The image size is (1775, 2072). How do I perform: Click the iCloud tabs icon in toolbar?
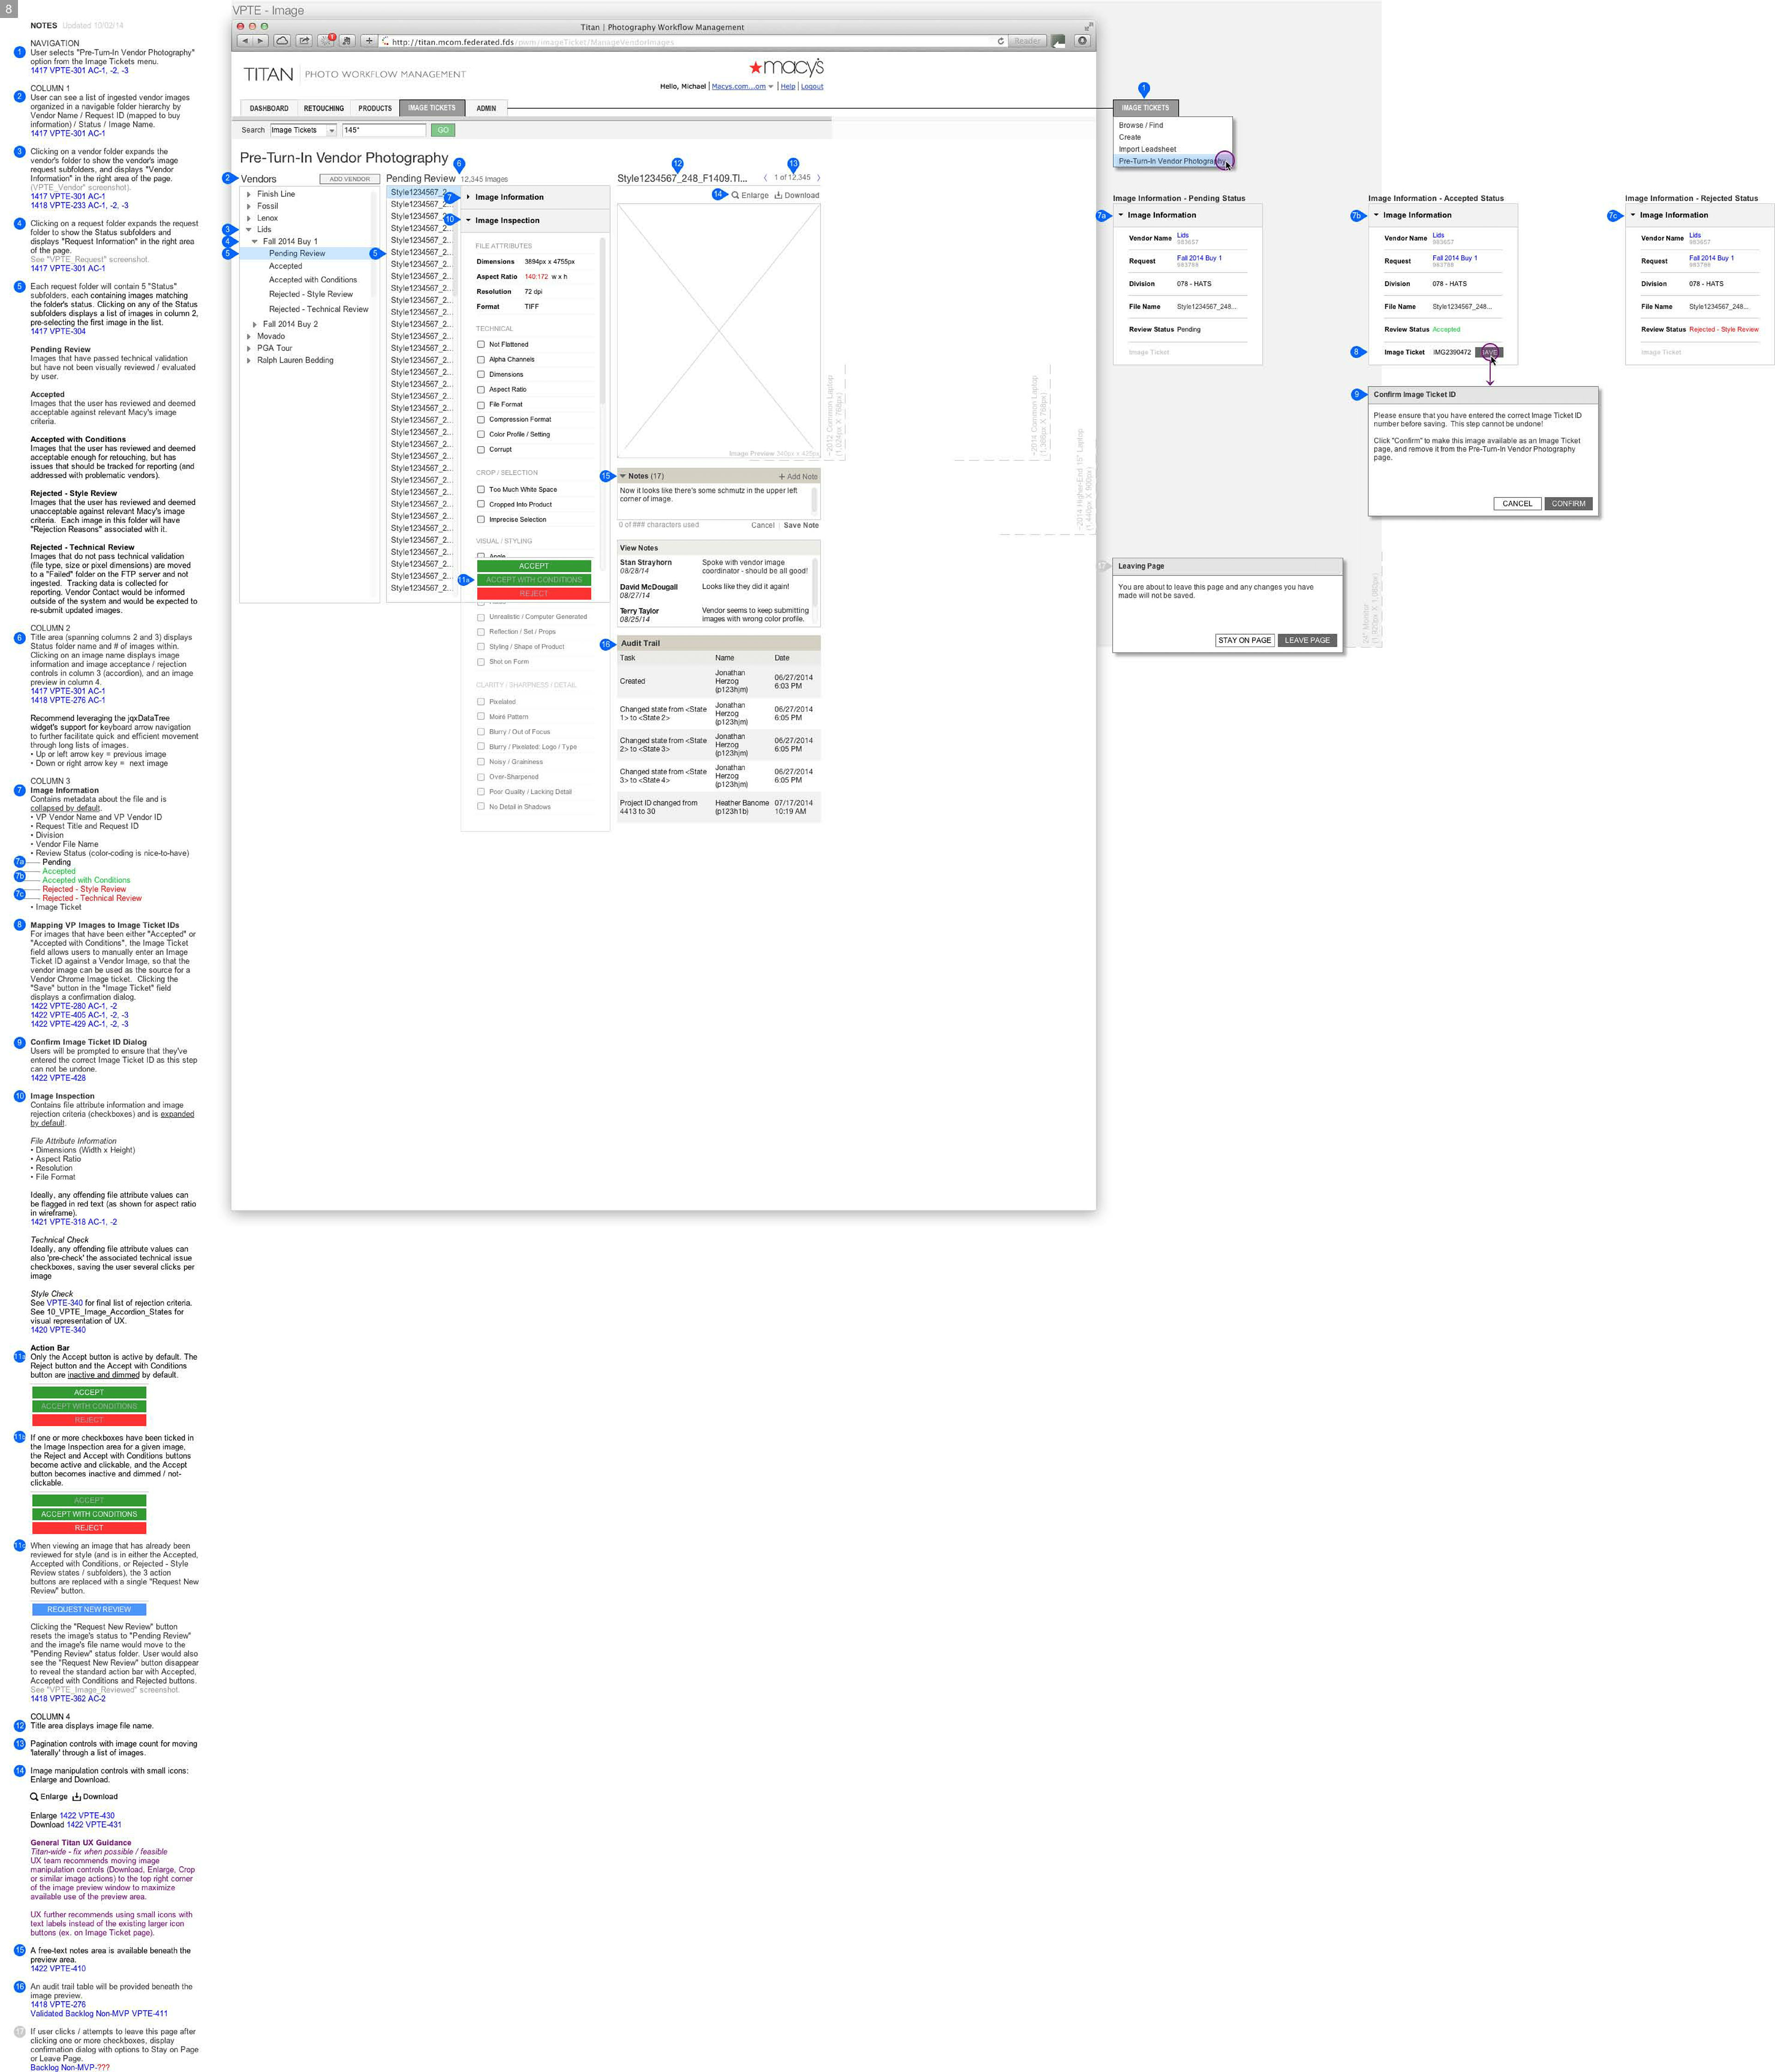[282, 41]
